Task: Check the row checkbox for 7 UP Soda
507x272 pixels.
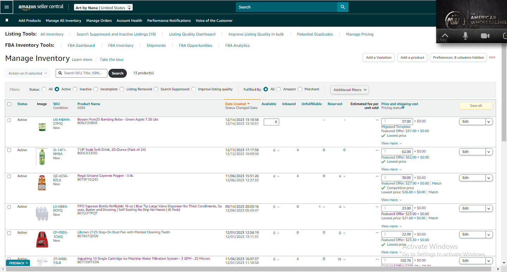Action: click(9, 150)
